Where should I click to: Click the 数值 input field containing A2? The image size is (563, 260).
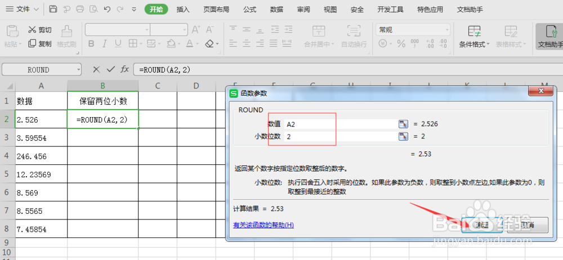[x=341, y=124]
